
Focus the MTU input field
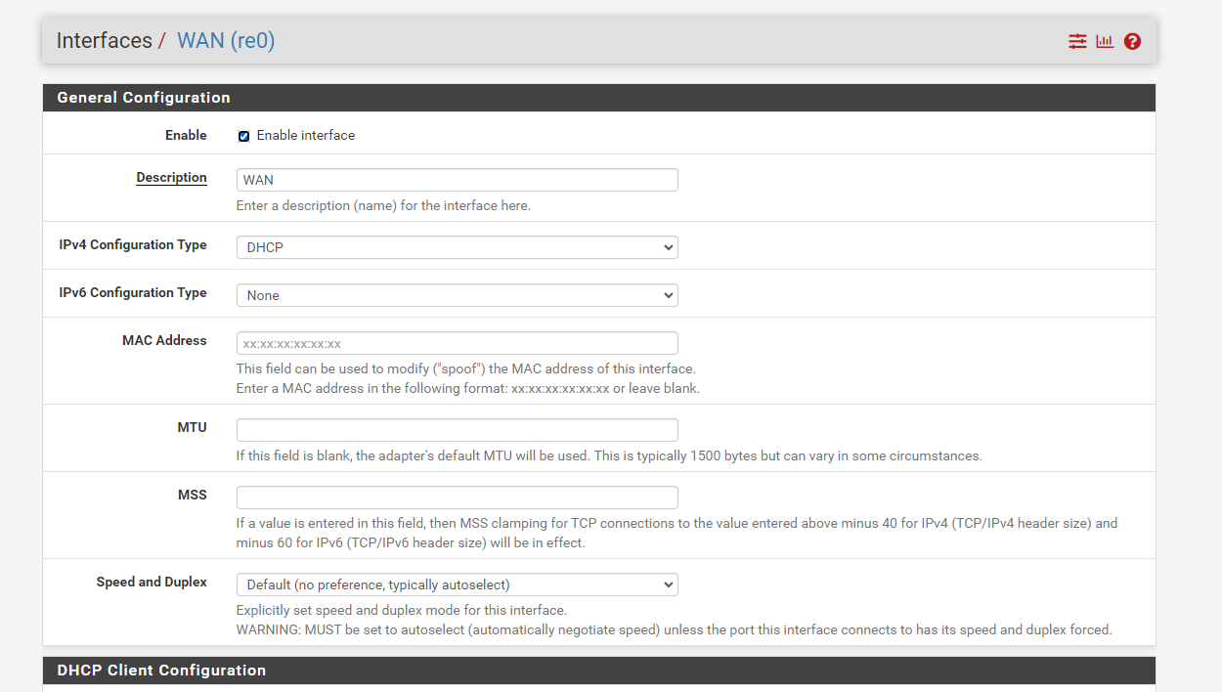458,430
